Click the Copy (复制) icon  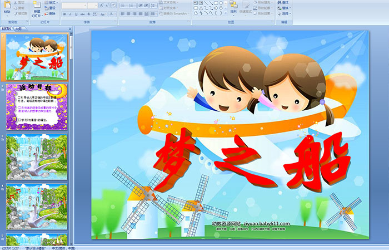tap(16, 8)
